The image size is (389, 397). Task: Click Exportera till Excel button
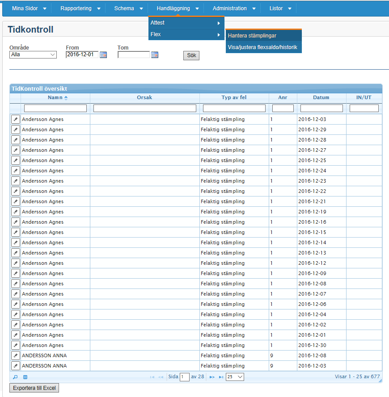pos(34,388)
